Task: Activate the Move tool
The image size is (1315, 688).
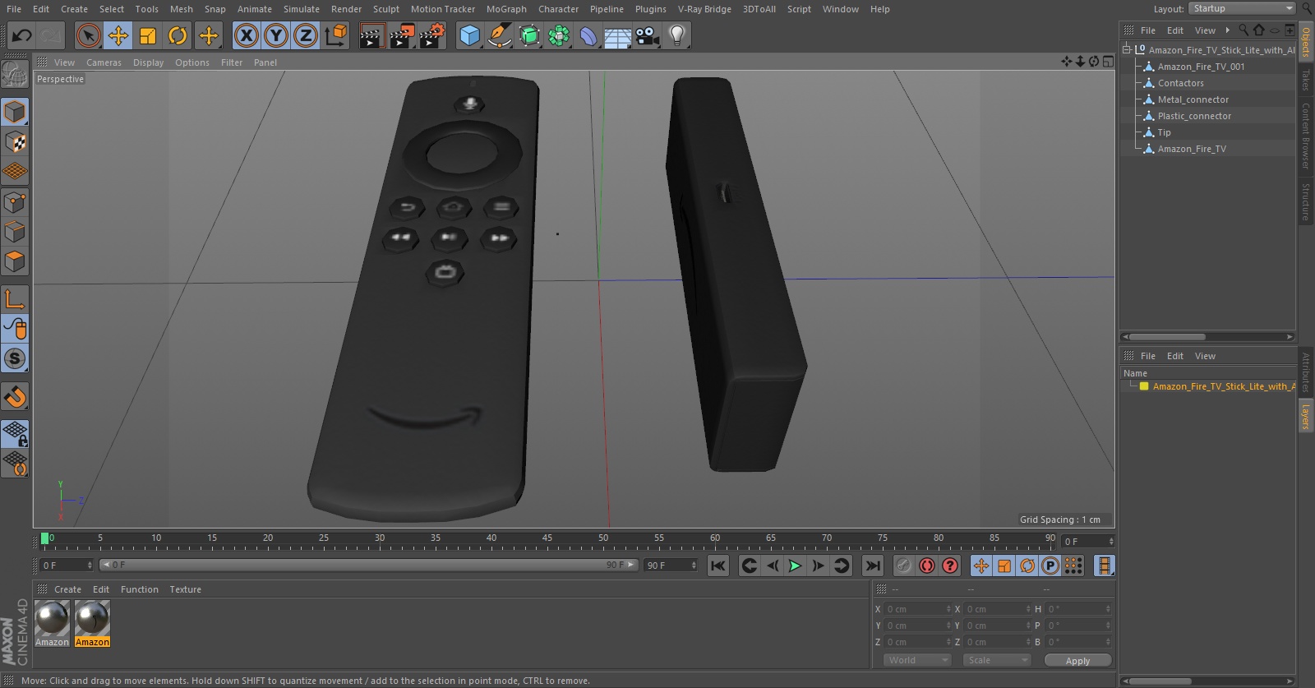Action: pos(118,35)
